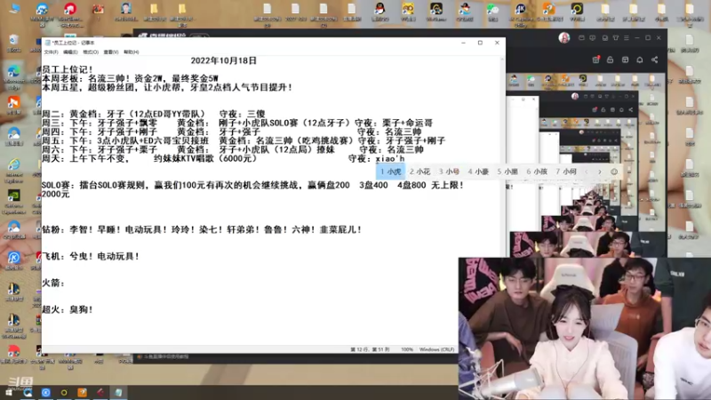Click the save-like icon before the shirt icon
Viewport: 711px width, 400px height.
(x=605, y=38)
